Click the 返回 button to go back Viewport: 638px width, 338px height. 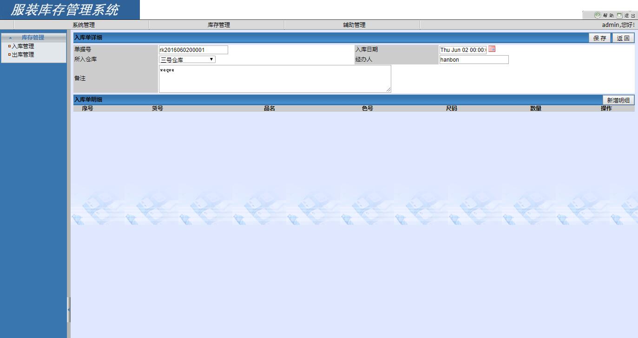623,38
